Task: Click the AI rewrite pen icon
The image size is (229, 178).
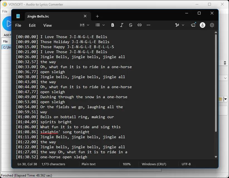Action: 177,25
